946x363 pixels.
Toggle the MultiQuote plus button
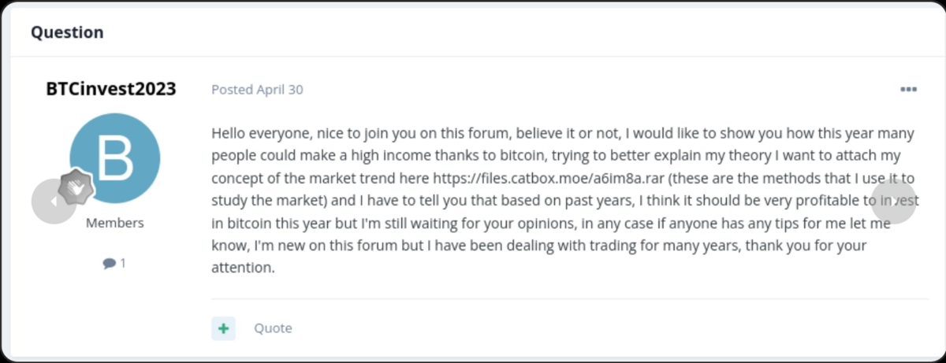coord(223,328)
